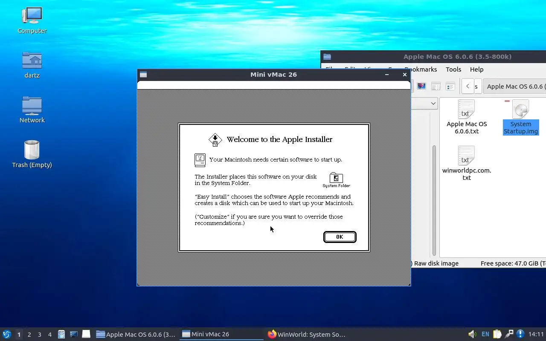The height and width of the screenshot is (341, 546).
Task: Open the clipboard manager tray icon
Action: tap(497, 334)
